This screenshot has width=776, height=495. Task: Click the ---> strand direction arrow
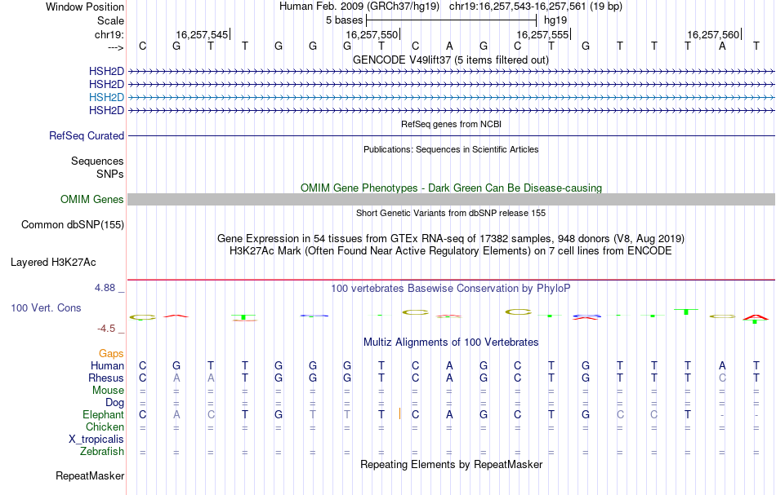(116, 47)
